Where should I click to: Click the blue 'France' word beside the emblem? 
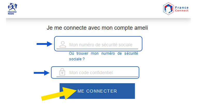pyautogui.click(x=182, y=8)
